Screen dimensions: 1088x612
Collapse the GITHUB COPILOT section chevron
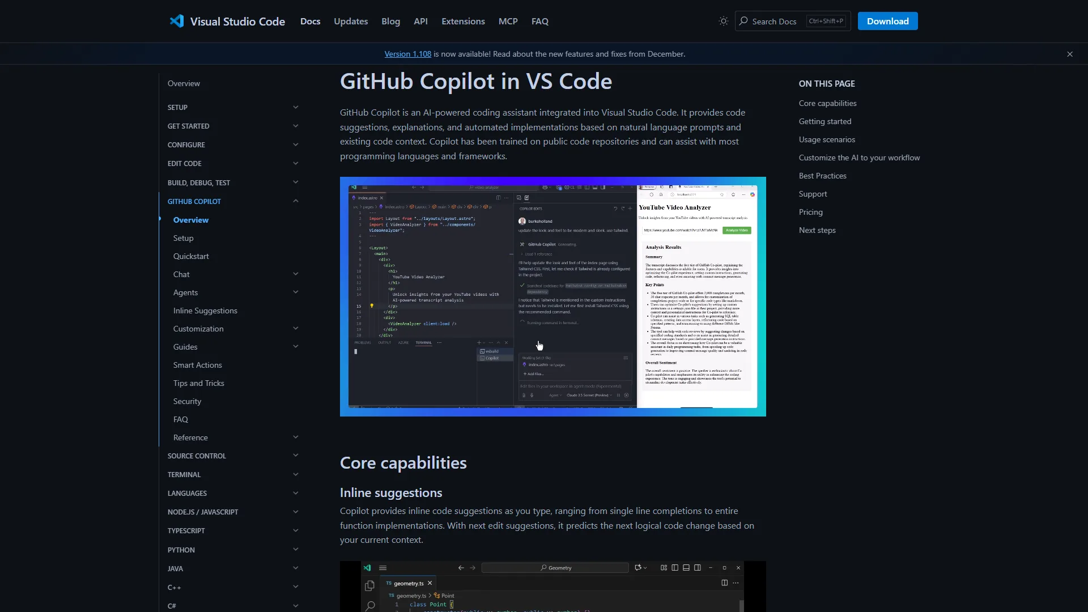295,201
